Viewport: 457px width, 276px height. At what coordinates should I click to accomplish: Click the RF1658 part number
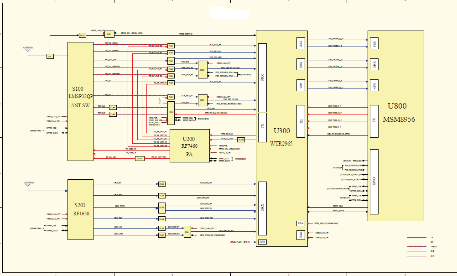[81, 214]
